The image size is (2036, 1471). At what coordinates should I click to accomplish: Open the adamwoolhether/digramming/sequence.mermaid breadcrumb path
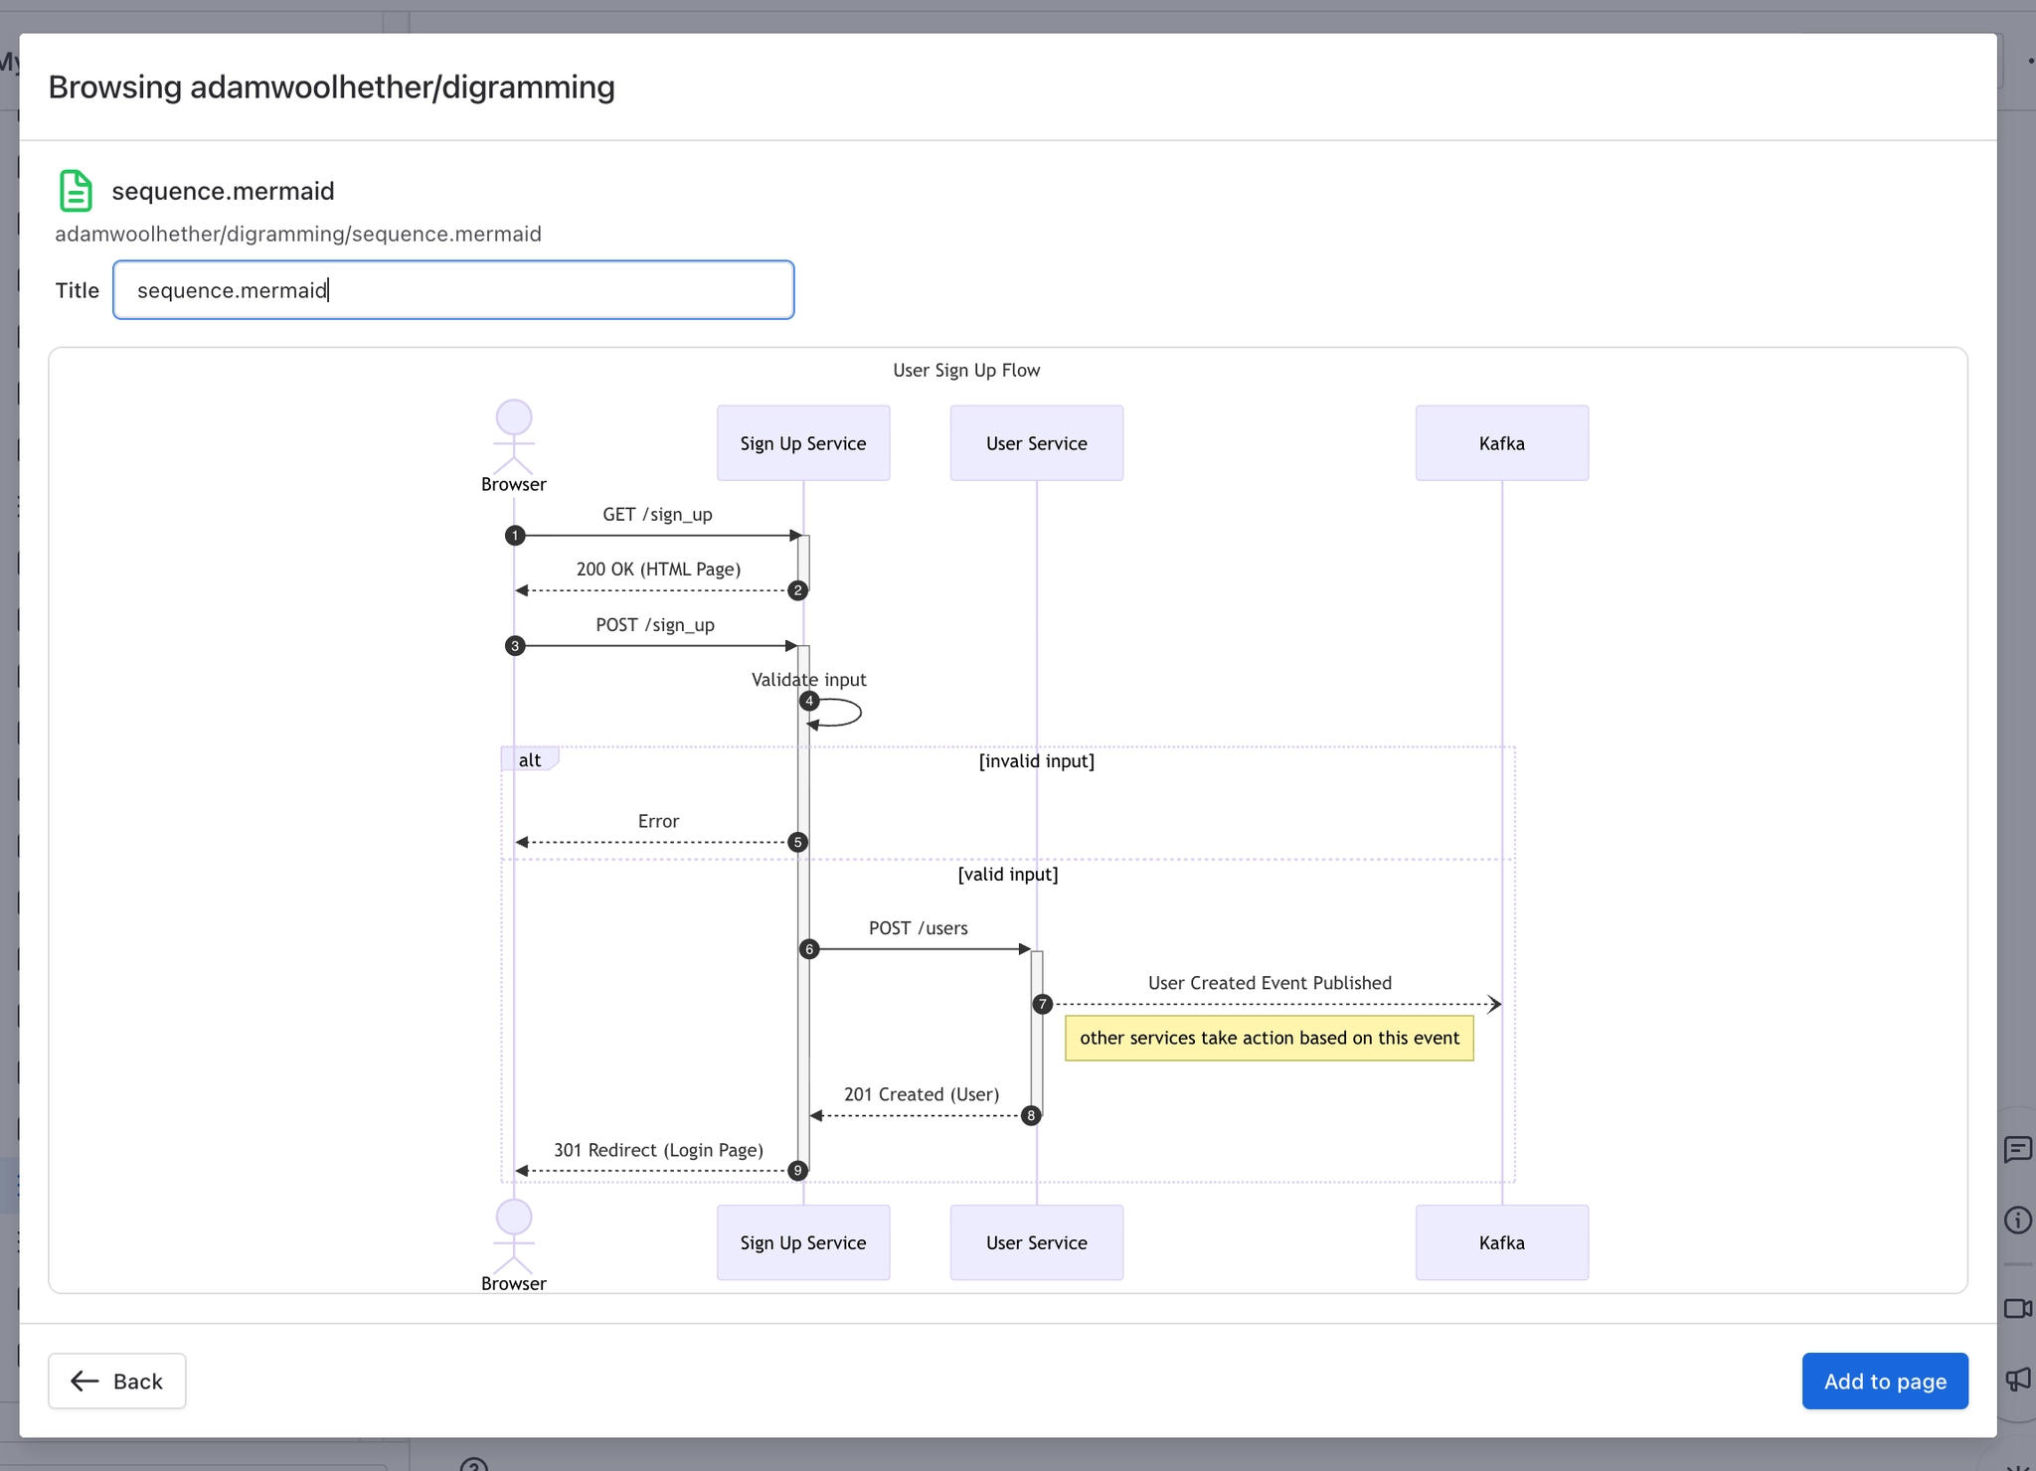[x=298, y=234]
